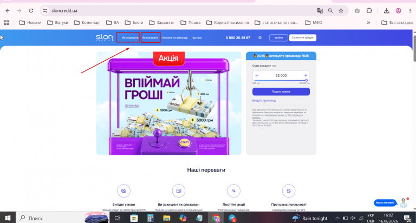This screenshot has height=223, width=416.
Task: Click the camera screenshot extension icon
Action: pos(357,11)
